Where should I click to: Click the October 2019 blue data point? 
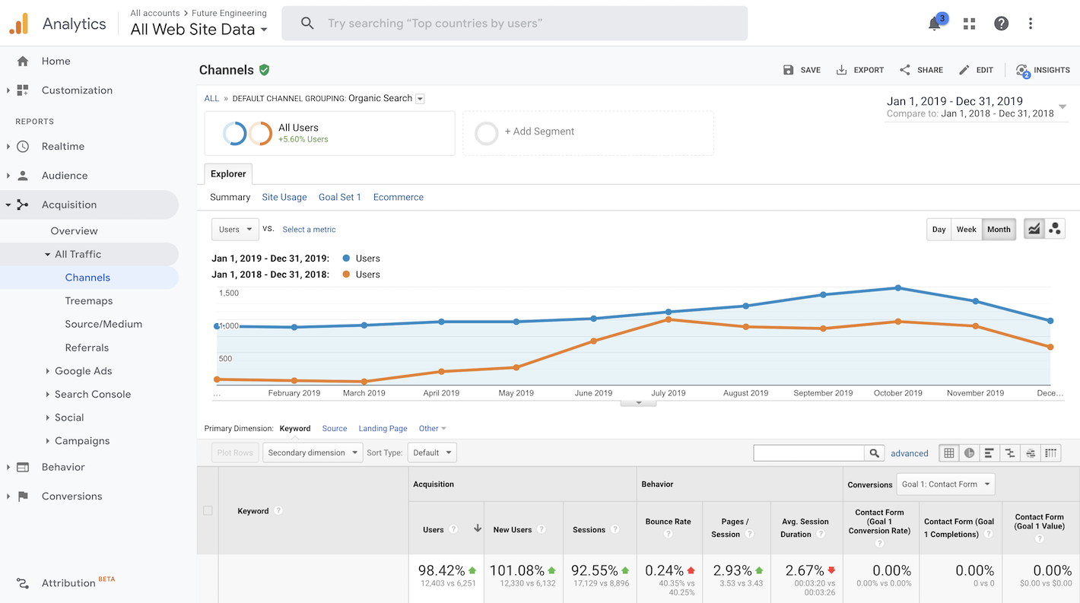click(x=898, y=288)
